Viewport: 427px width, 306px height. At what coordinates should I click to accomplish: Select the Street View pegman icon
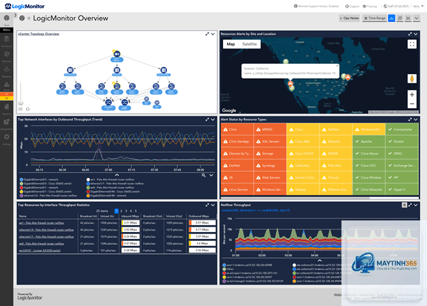click(x=412, y=79)
